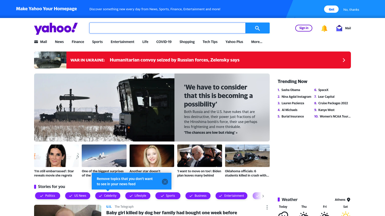Toggle the Politics topic chip
Screen dimensions: 385x216
[x=48, y=196]
